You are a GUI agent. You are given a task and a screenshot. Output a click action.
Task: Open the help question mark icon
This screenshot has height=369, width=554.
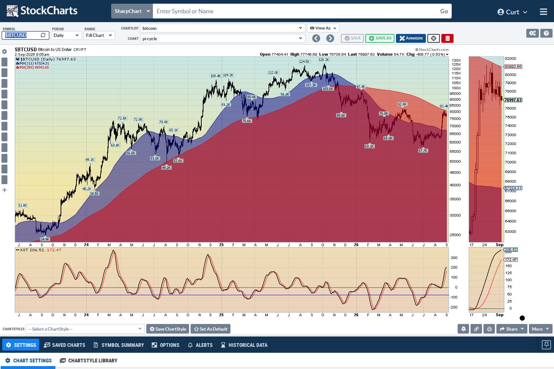point(546,33)
